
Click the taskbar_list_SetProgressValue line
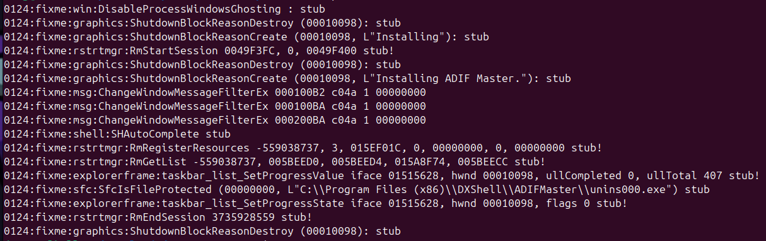pyautogui.click(x=381, y=175)
